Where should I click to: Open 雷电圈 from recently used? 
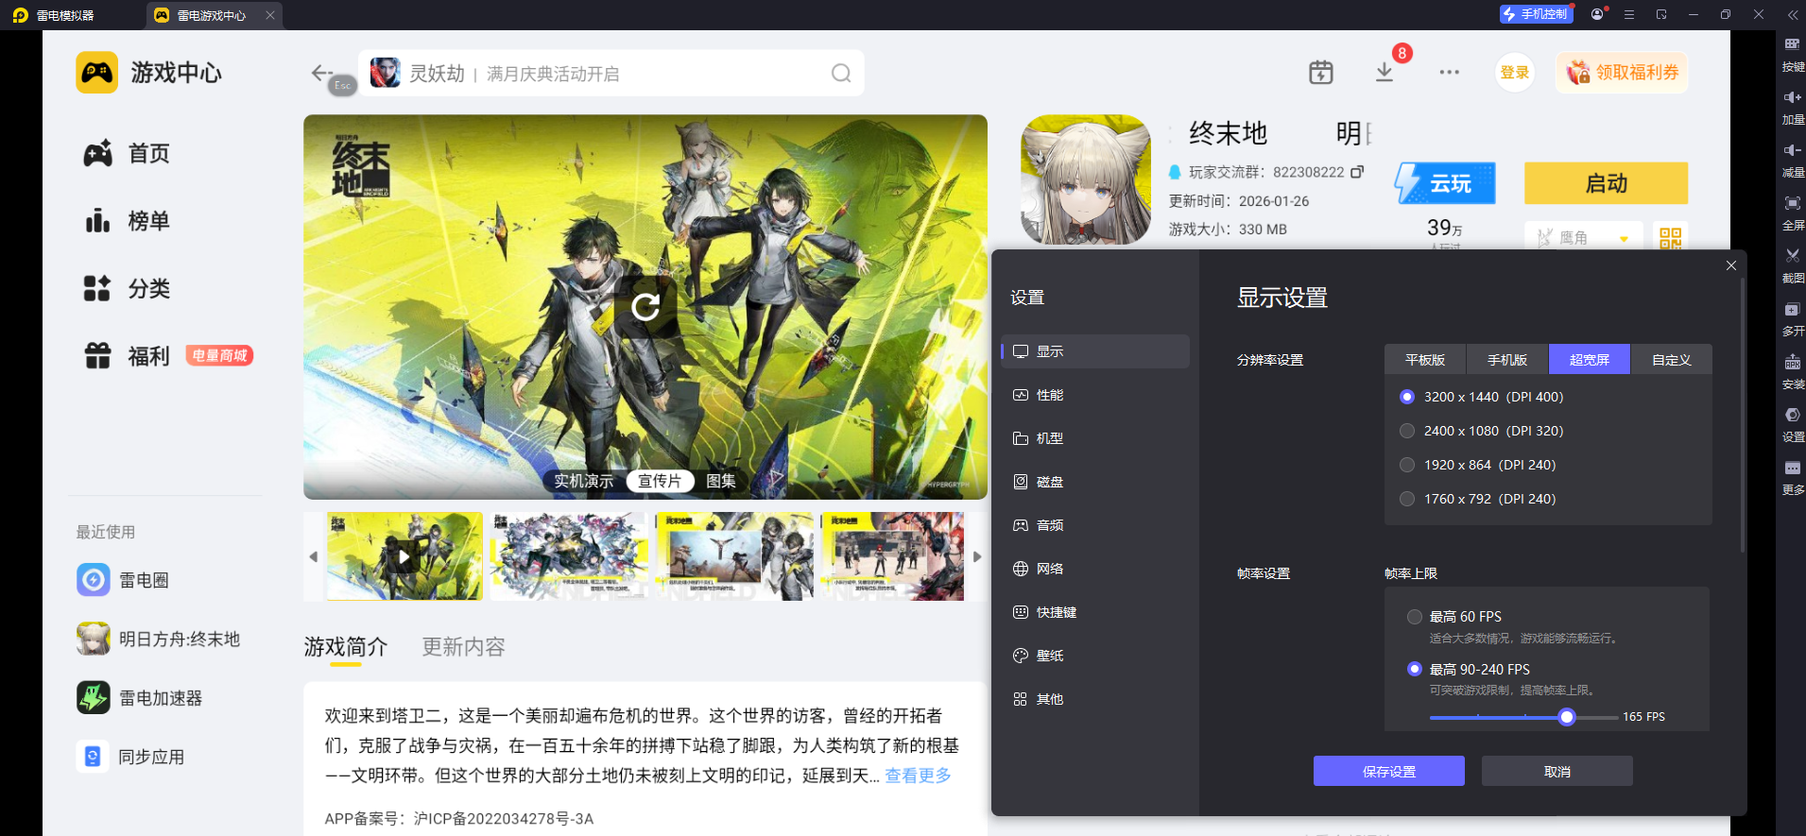click(123, 579)
